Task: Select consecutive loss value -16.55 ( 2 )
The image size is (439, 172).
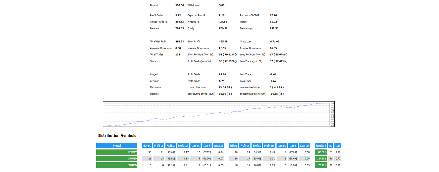Action: (277, 94)
